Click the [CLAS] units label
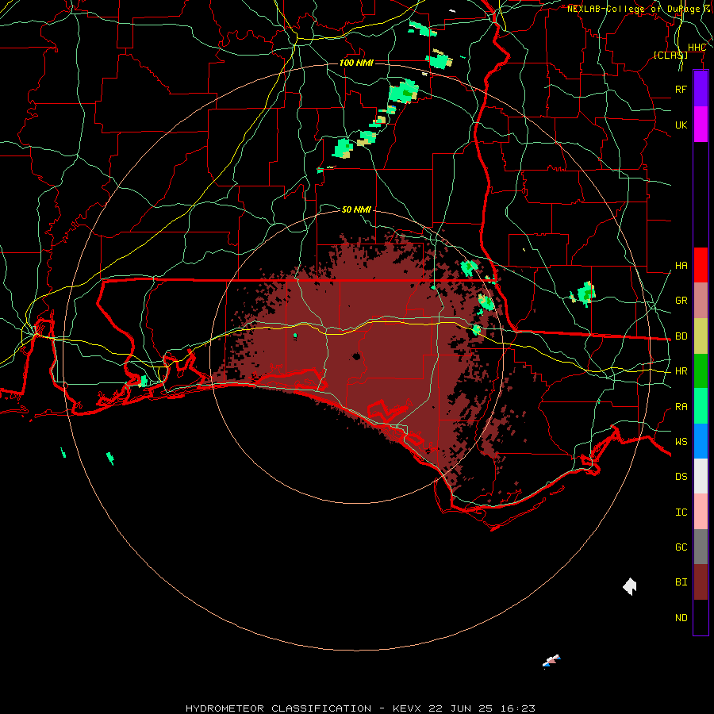The width and height of the screenshot is (714, 714). (x=670, y=56)
